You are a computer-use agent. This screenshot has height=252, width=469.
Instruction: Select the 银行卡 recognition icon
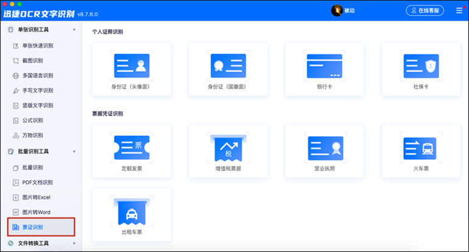click(x=325, y=66)
